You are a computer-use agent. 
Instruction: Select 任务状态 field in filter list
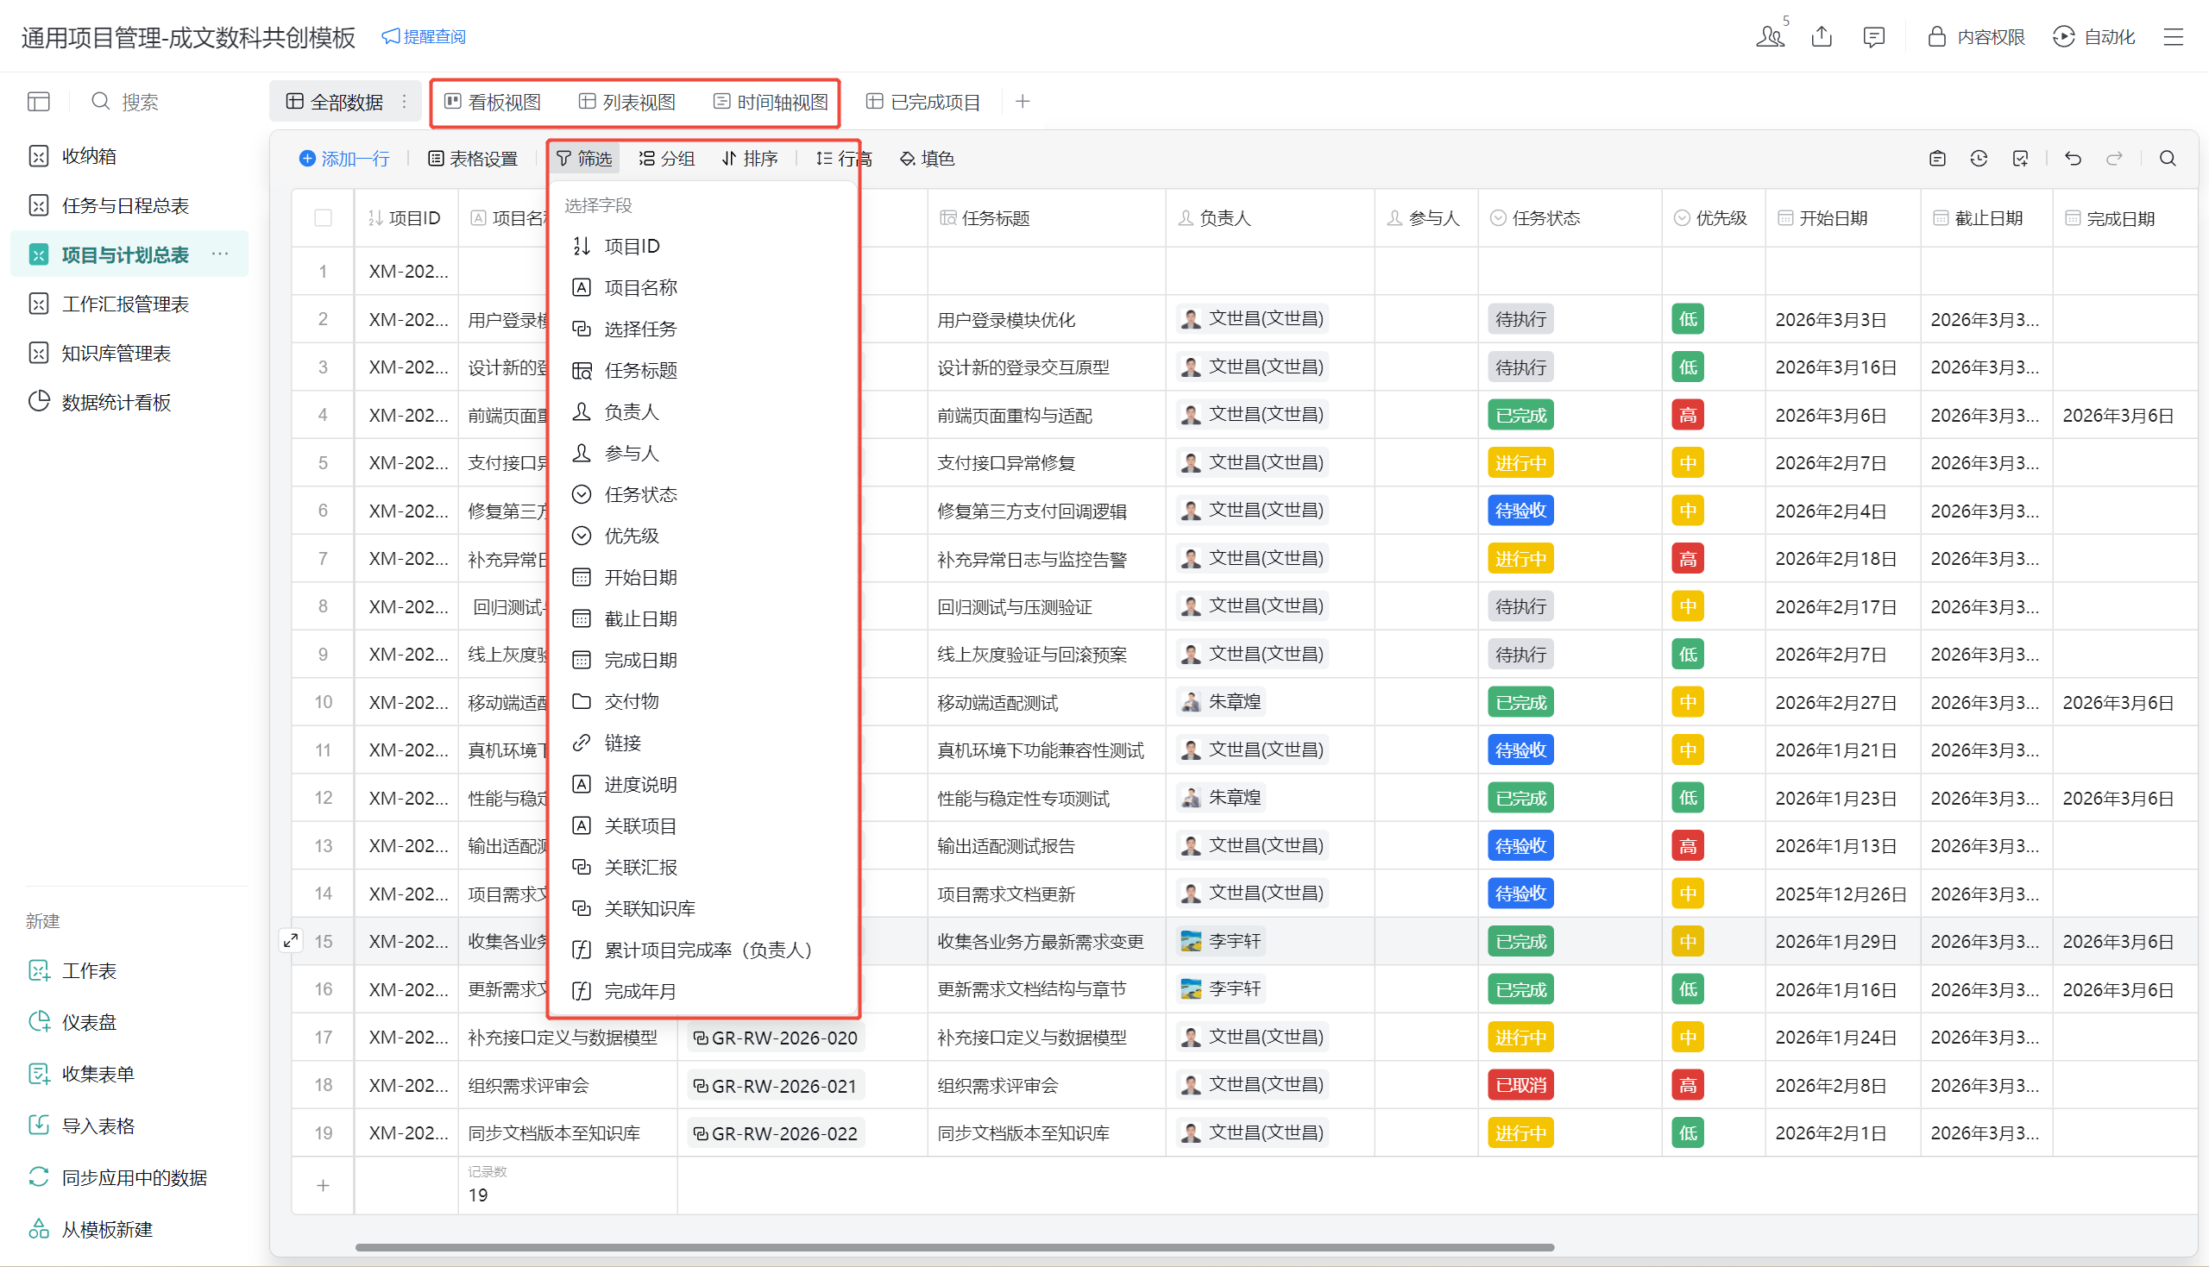click(639, 494)
